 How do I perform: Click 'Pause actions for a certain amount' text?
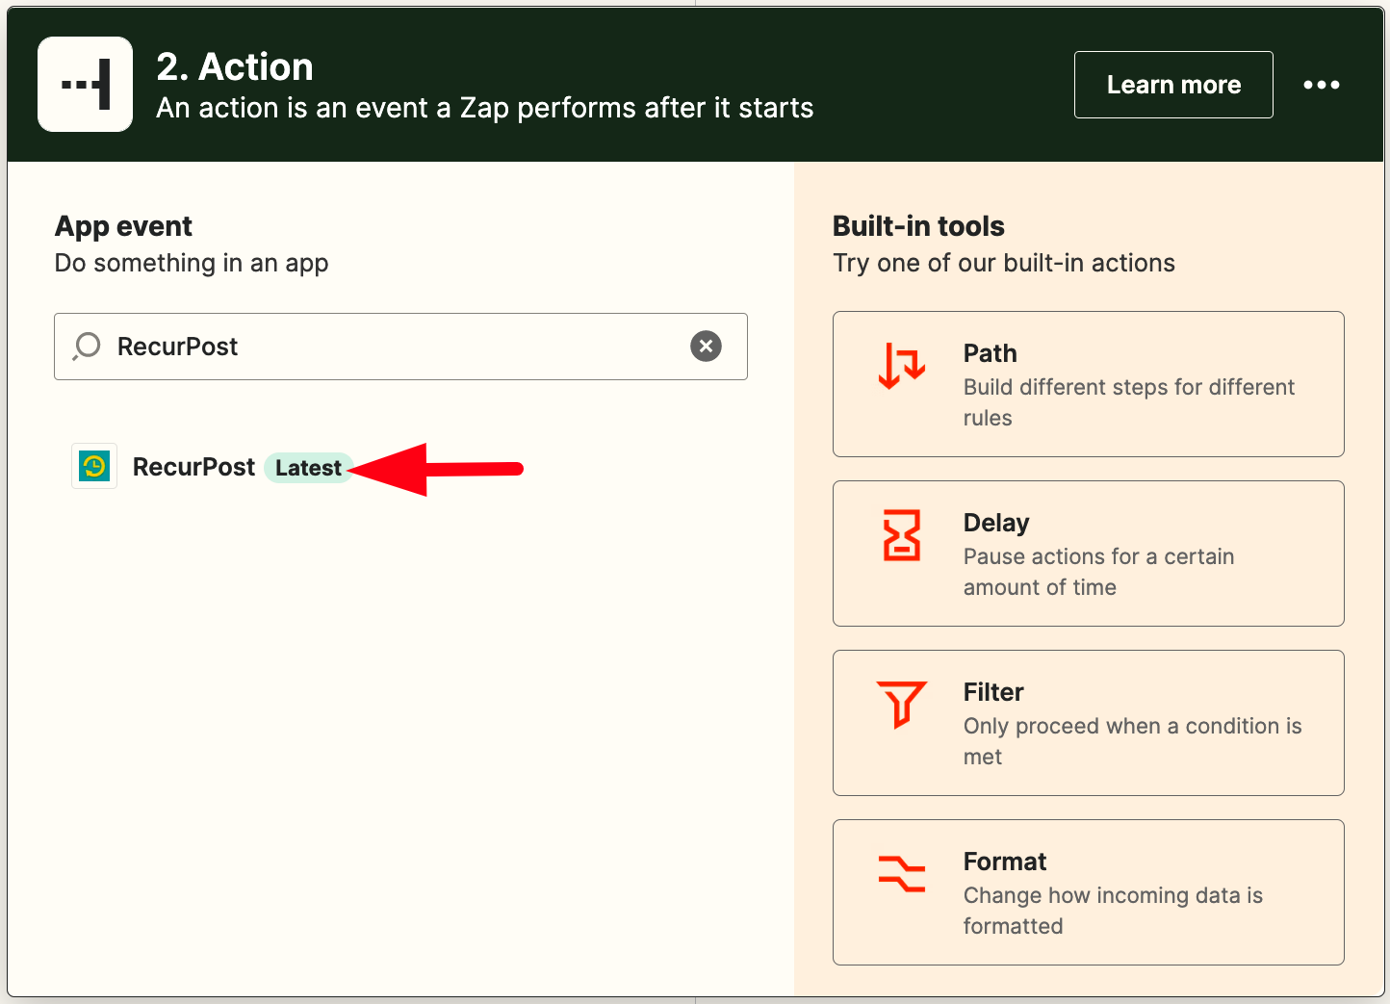pyautogui.click(x=1098, y=572)
